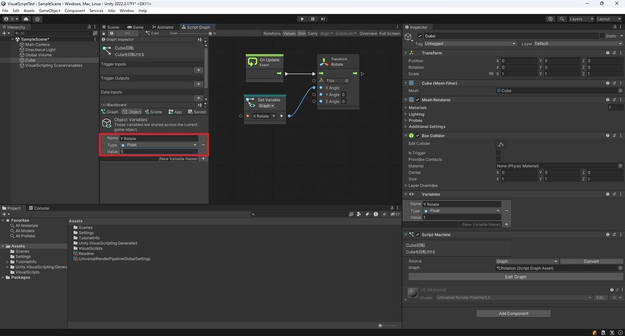Remove the Y Rotate blackboard variable
The width and height of the screenshot is (625, 336).
(203, 145)
